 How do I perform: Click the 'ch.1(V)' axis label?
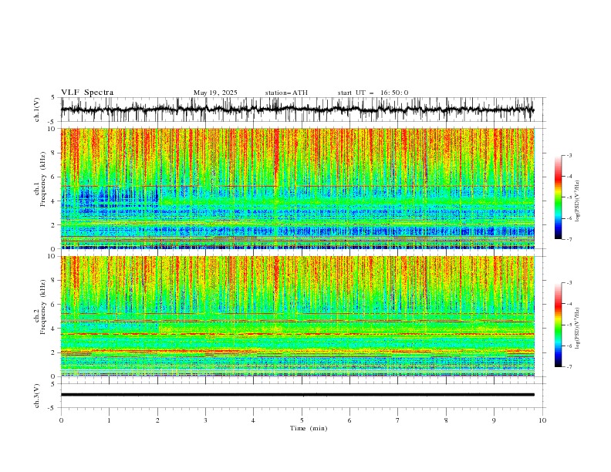(37, 110)
